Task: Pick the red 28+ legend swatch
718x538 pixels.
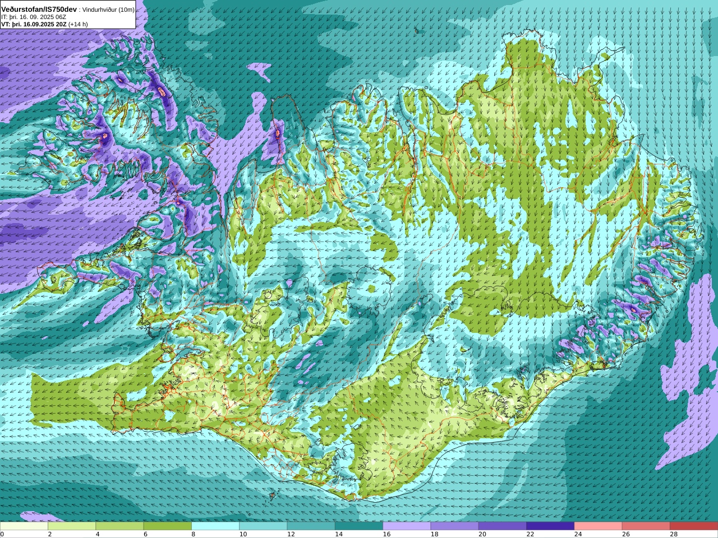Action: coord(694,526)
